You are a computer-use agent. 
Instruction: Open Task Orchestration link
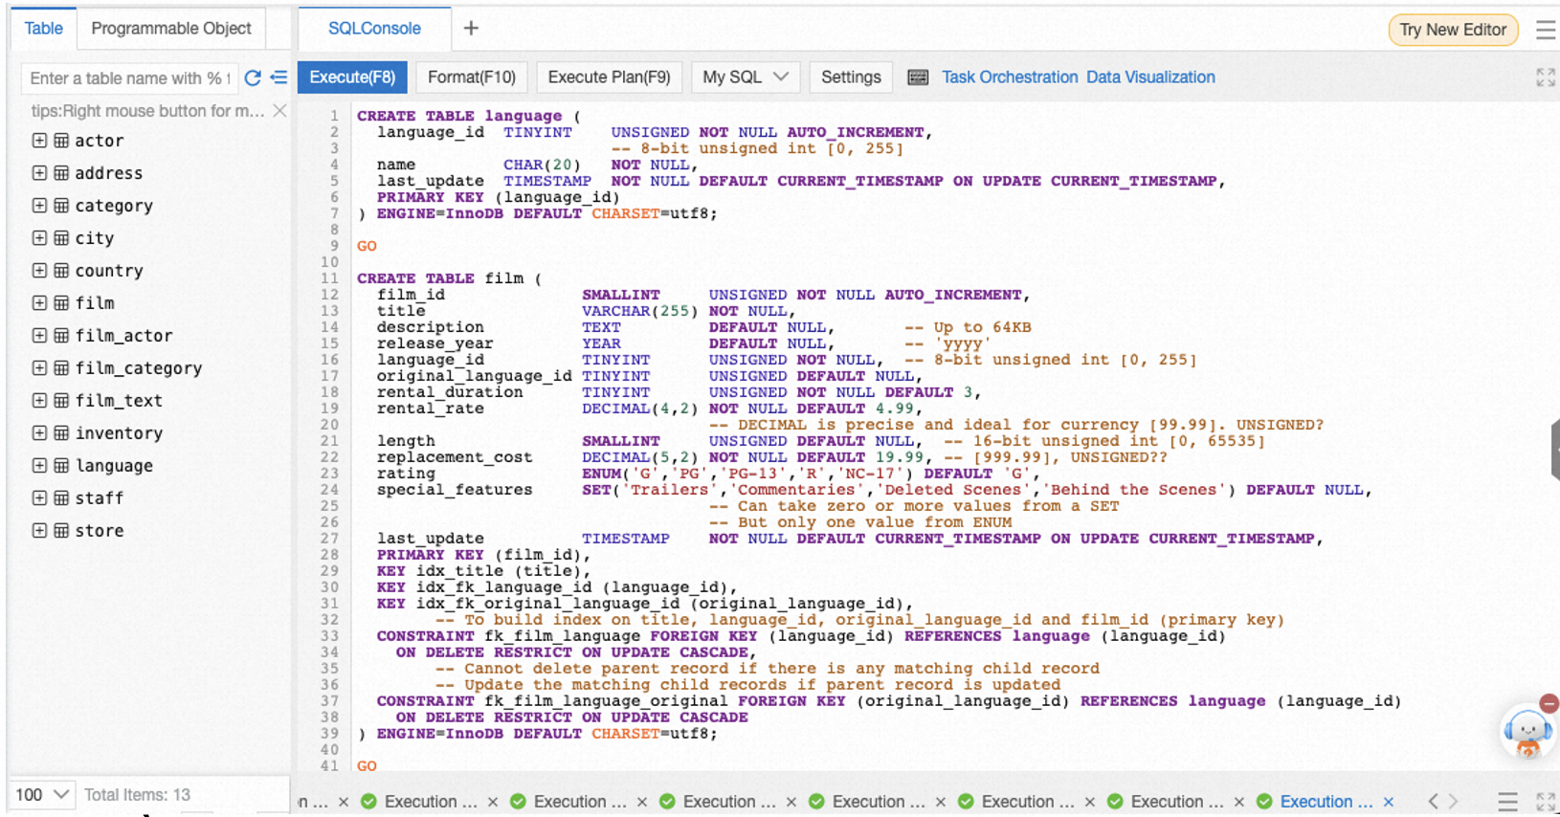[1010, 77]
